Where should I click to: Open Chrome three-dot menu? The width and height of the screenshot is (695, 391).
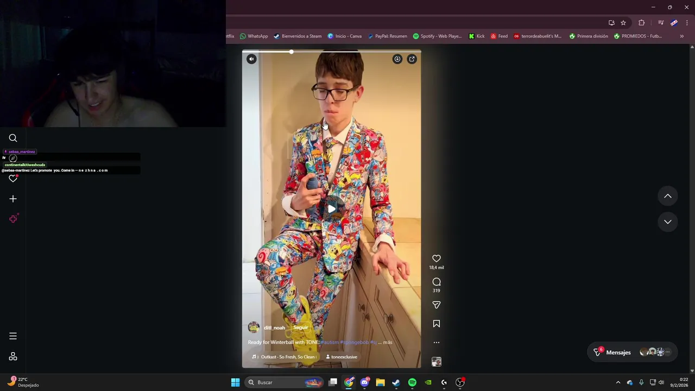tap(687, 23)
